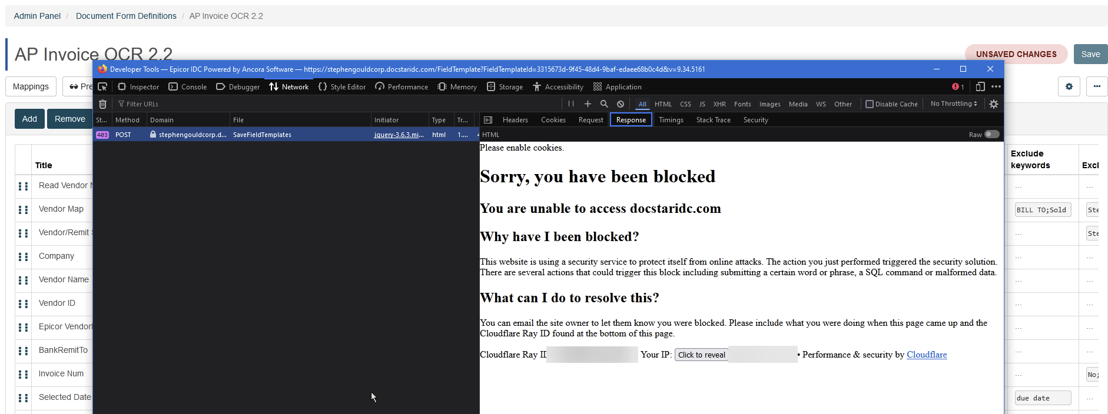Viewport: 1108px width, 414px height.
Task: Pause network recording
Action: pos(571,104)
